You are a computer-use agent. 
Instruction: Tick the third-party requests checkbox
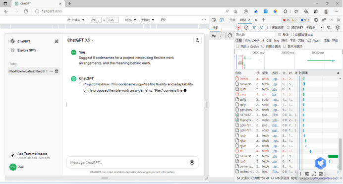(x=285, y=47)
